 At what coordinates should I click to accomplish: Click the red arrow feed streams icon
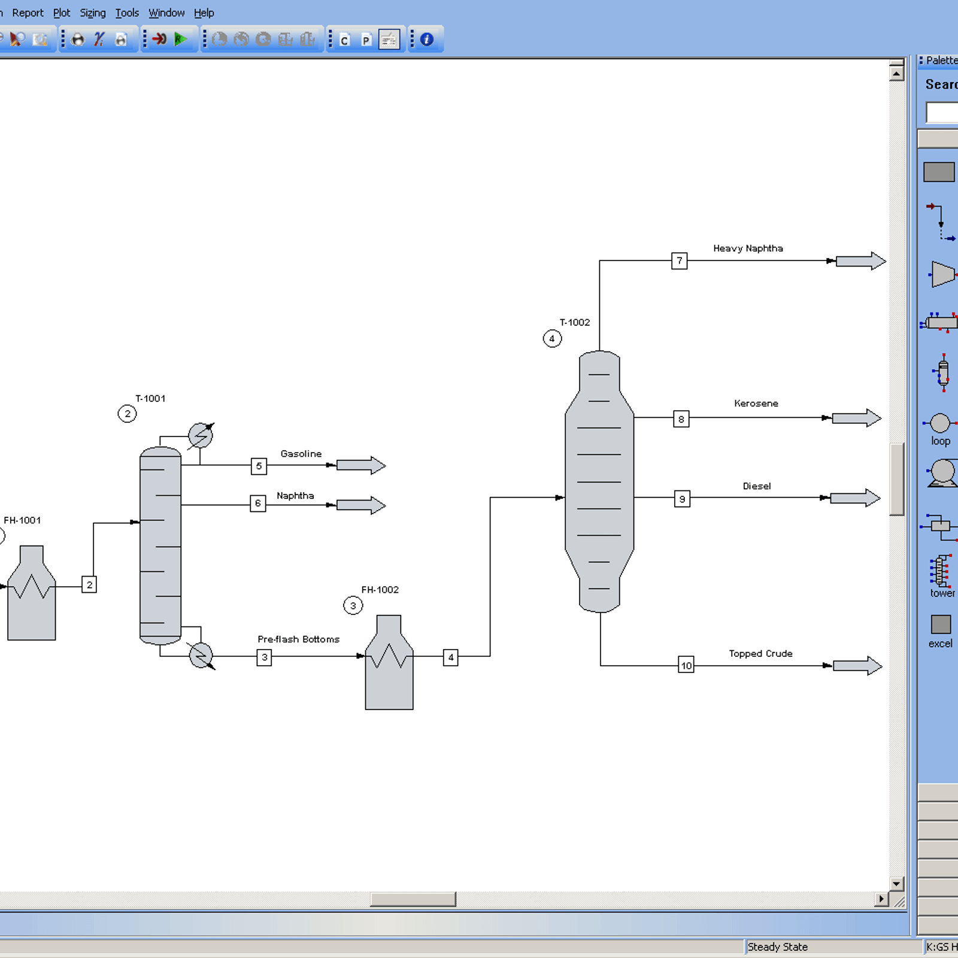click(159, 40)
